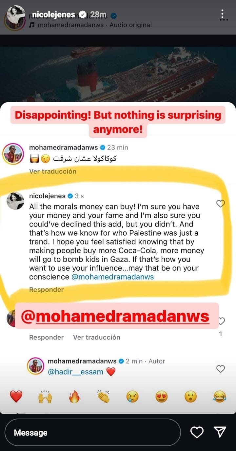React with the surprised face emoji
The width and height of the screenshot is (236, 451).
190,397
